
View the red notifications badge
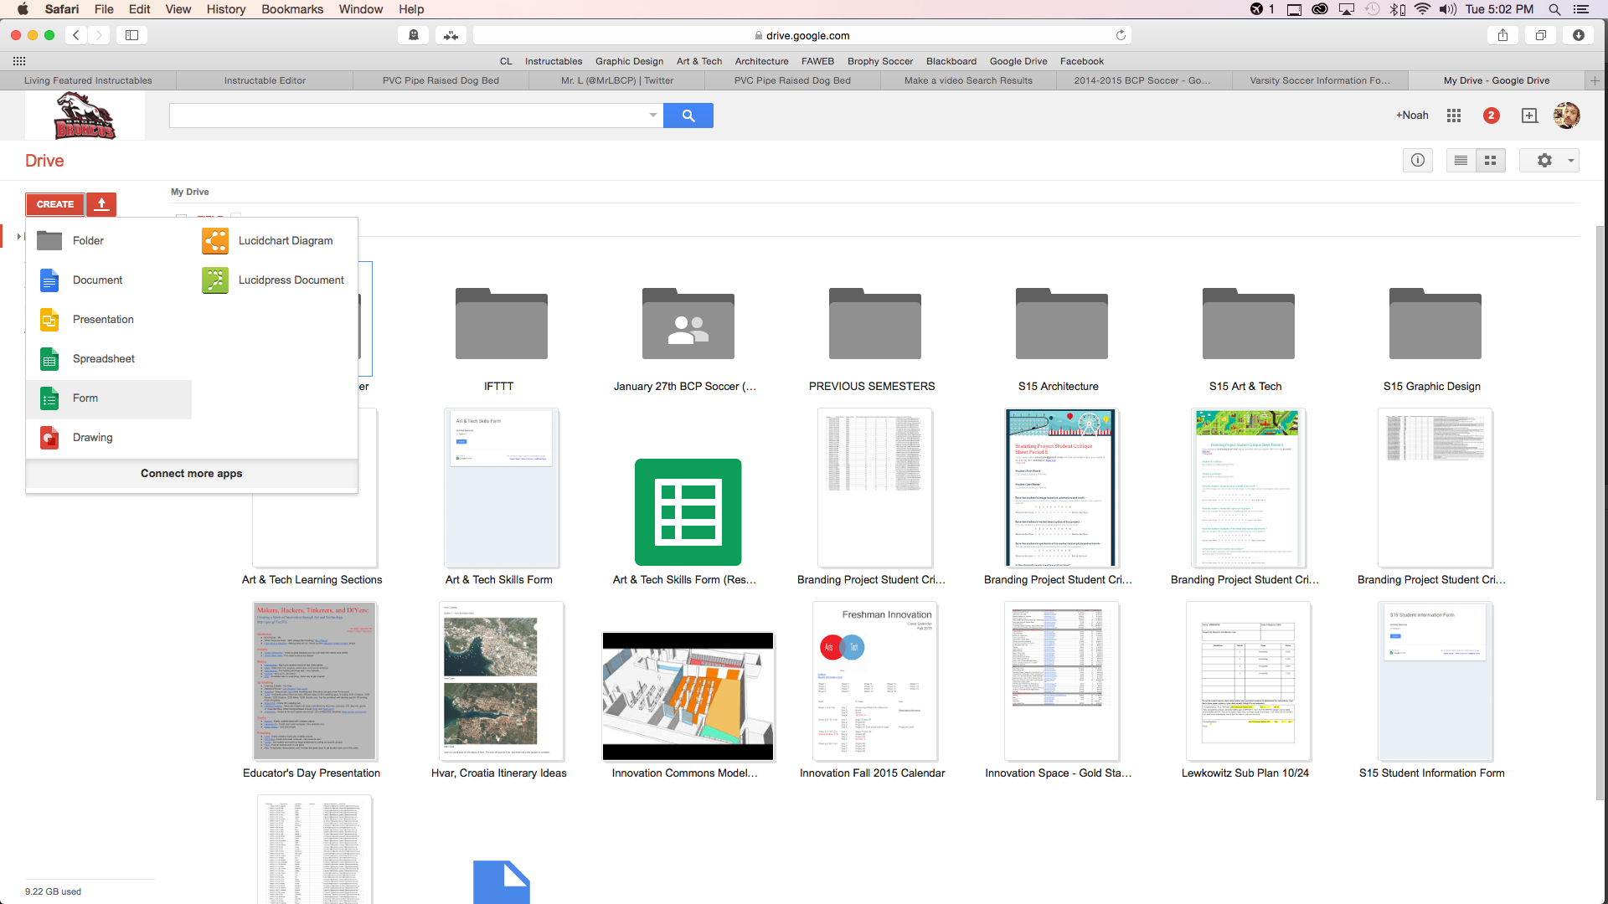[x=1491, y=116]
